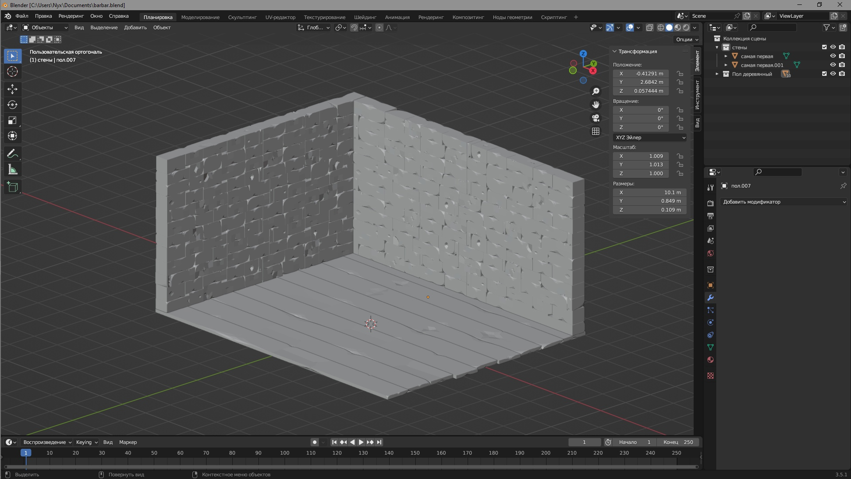
Task: Switch to rendered viewport shading
Action: coord(686,27)
